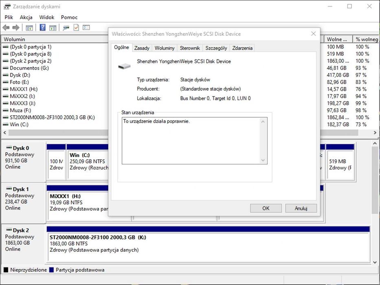The width and height of the screenshot is (380, 285).
Task: Click down arrow in device status textbox scrollbar
Action: pos(263,160)
